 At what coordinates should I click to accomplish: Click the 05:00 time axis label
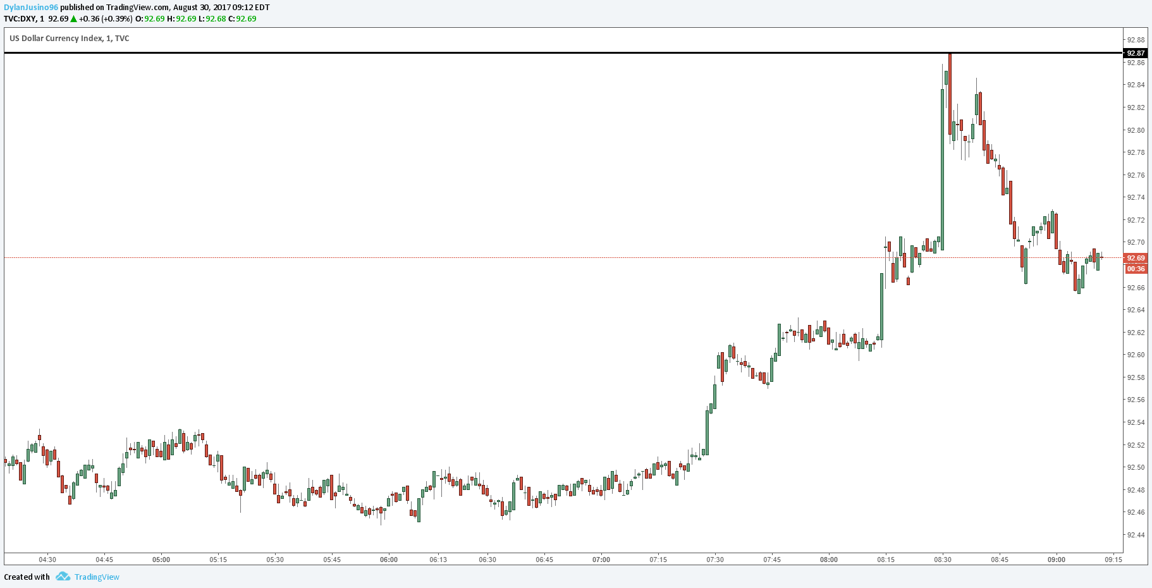click(x=161, y=560)
